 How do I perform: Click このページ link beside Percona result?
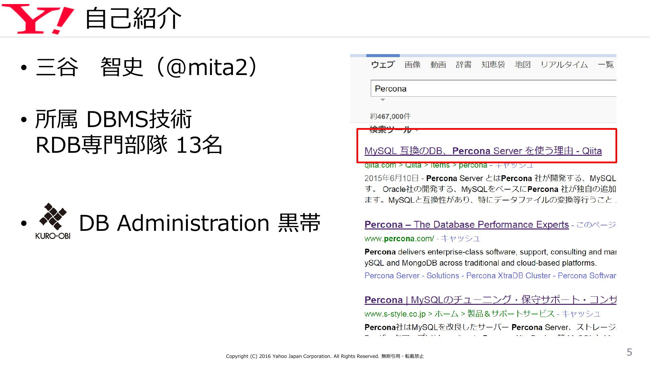pyautogui.click(x=596, y=225)
